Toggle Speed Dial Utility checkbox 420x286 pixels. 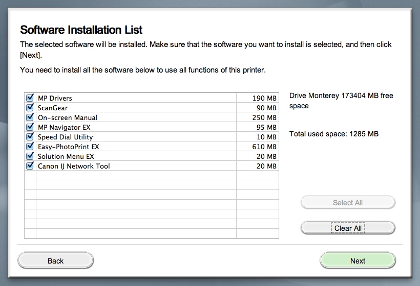click(30, 136)
